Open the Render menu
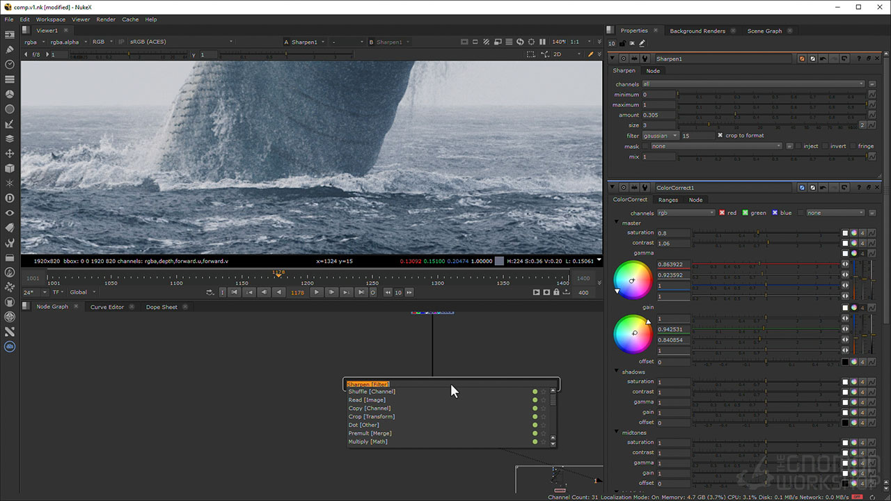 106,19
